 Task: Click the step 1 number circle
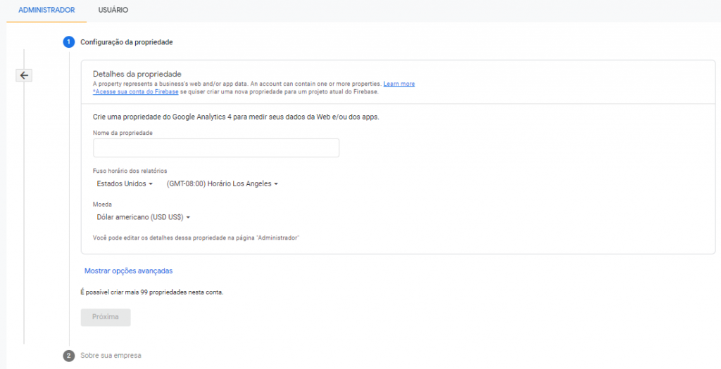[69, 42]
